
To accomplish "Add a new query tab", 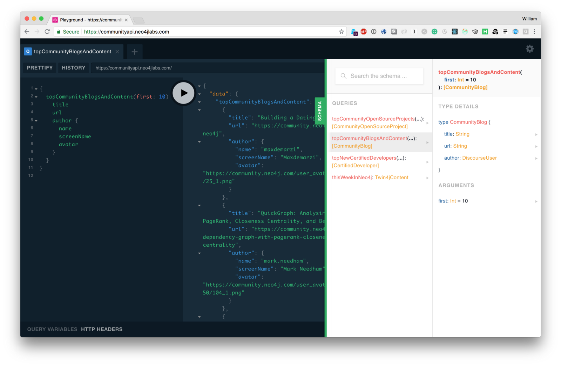I will pyautogui.click(x=134, y=52).
